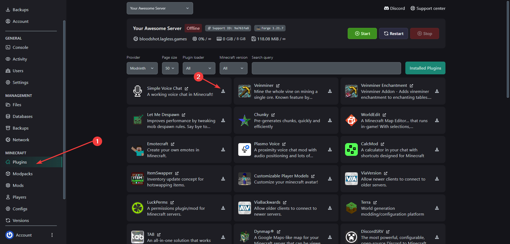Click the account three-dot menu icon
Viewport: 510px width, 244px height.
52,235
